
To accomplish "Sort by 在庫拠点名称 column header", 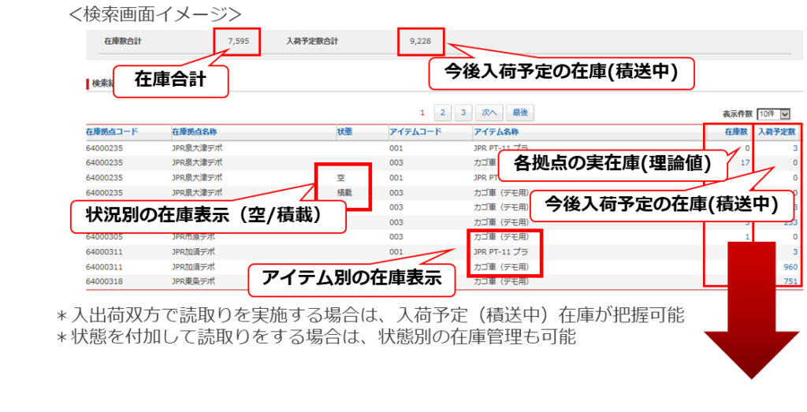I will (x=194, y=132).
